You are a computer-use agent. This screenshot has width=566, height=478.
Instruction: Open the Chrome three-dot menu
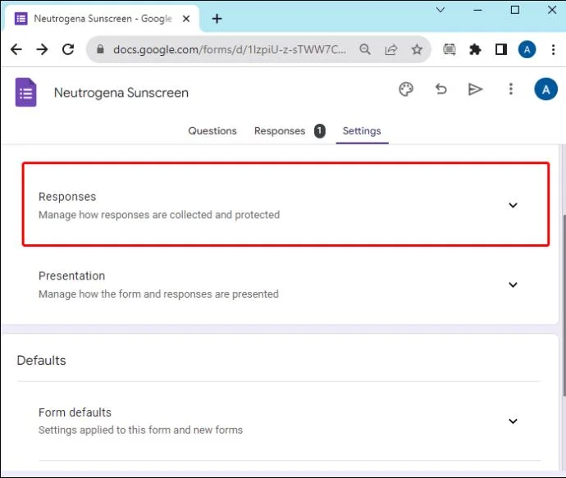pos(553,49)
